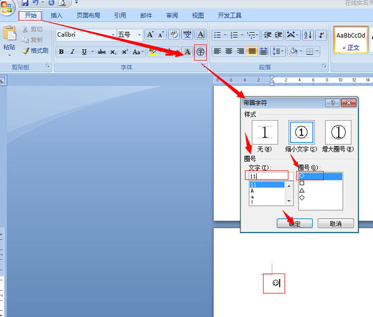Expand the underline style arrow
The height and width of the screenshot is (317, 373).
[92, 52]
